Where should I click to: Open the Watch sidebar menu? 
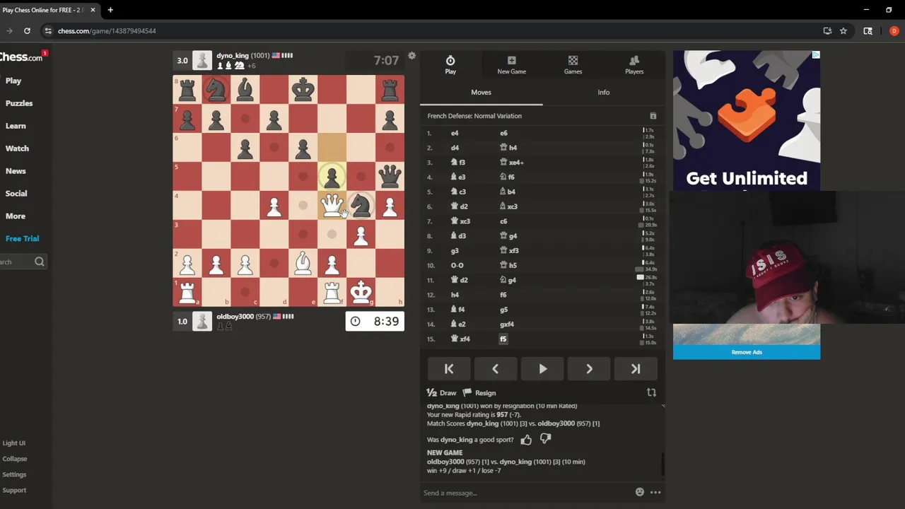17,148
